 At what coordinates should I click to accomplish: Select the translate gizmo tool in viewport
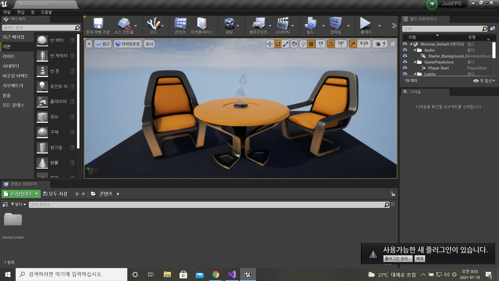pyautogui.click(x=270, y=44)
